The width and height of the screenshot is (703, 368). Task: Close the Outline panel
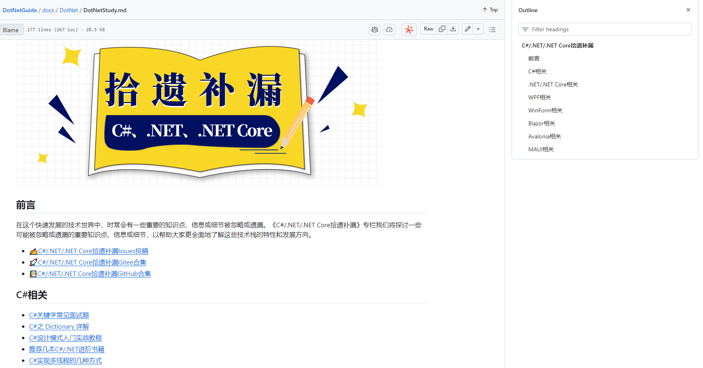(x=688, y=10)
